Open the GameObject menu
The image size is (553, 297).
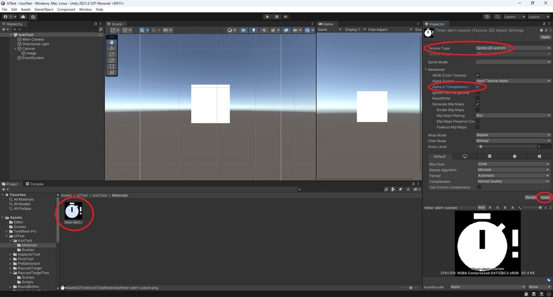[x=44, y=9]
